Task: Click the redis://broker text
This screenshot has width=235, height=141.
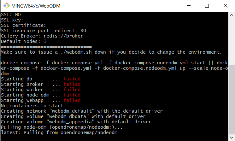Action: (x=63, y=36)
